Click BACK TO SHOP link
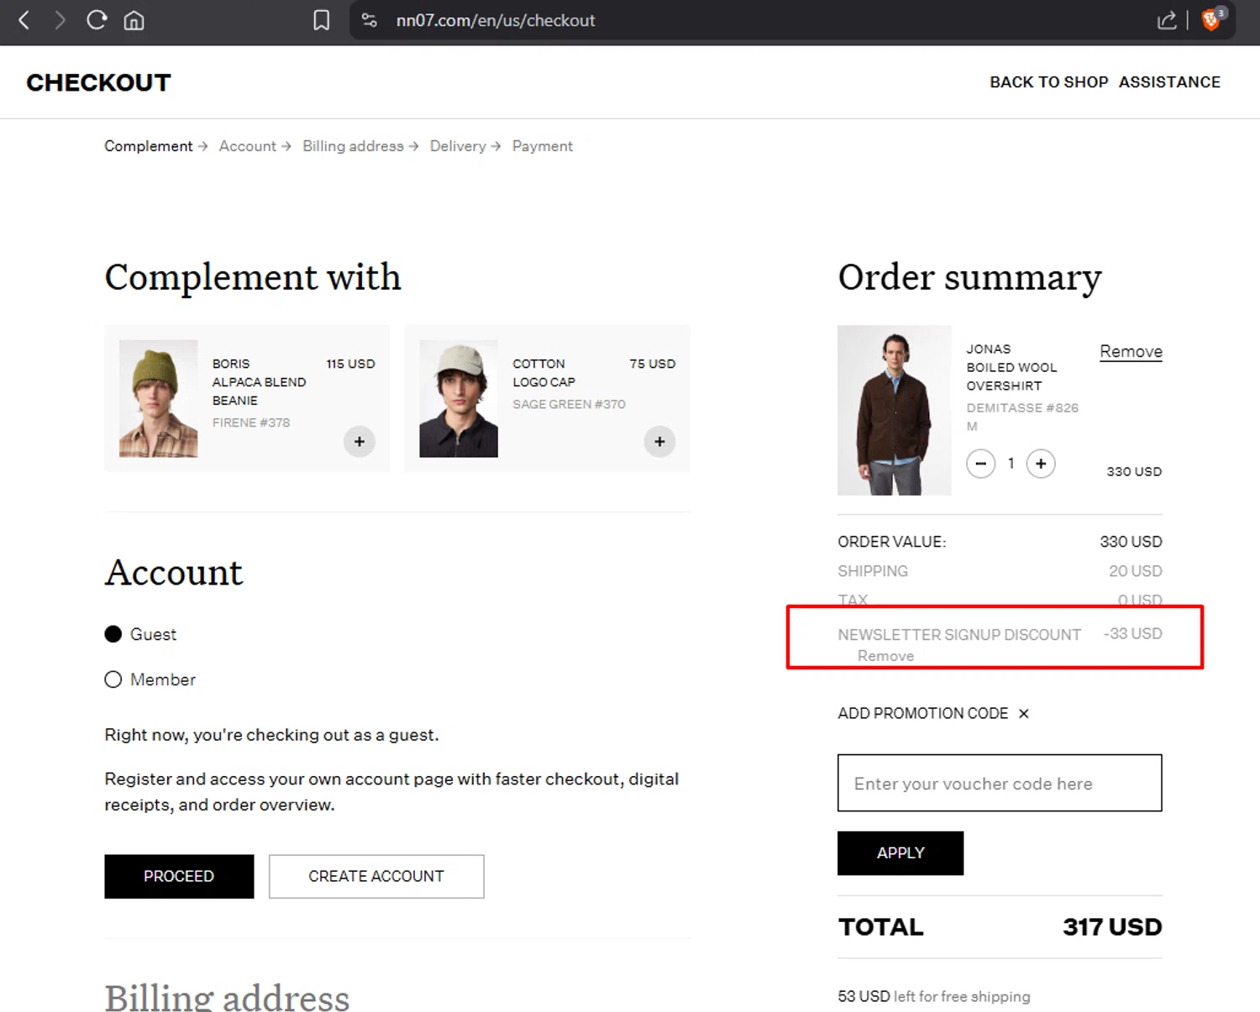Screen dimensions: 1260x1012 [x=1049, y=82]
